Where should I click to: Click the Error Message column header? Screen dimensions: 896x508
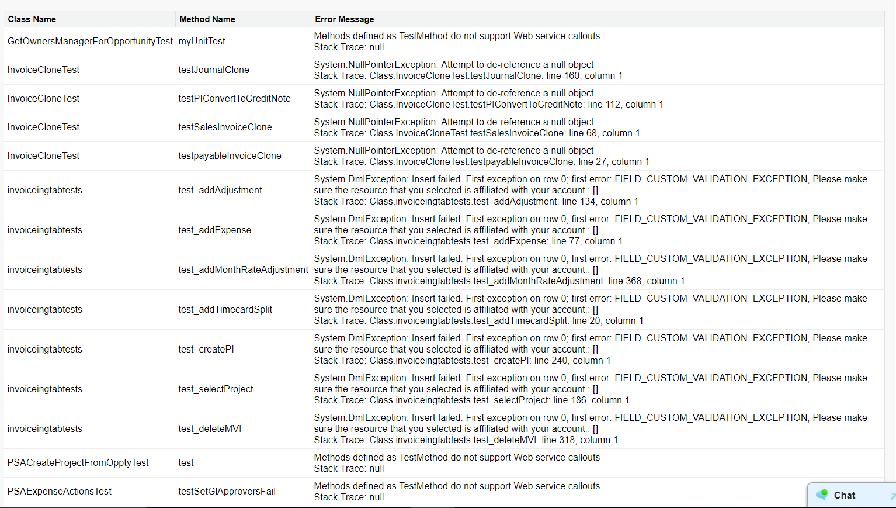click(x=345, y=19)
